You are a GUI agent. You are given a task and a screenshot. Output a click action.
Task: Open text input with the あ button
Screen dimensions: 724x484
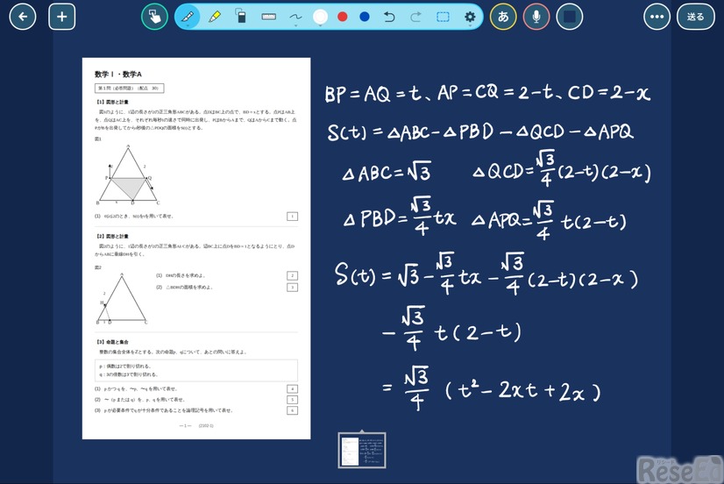tap(503, 17)
